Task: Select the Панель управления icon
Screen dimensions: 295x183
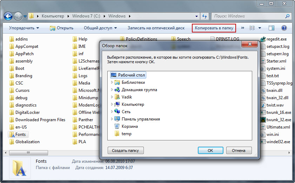Action: coord(117,119)
